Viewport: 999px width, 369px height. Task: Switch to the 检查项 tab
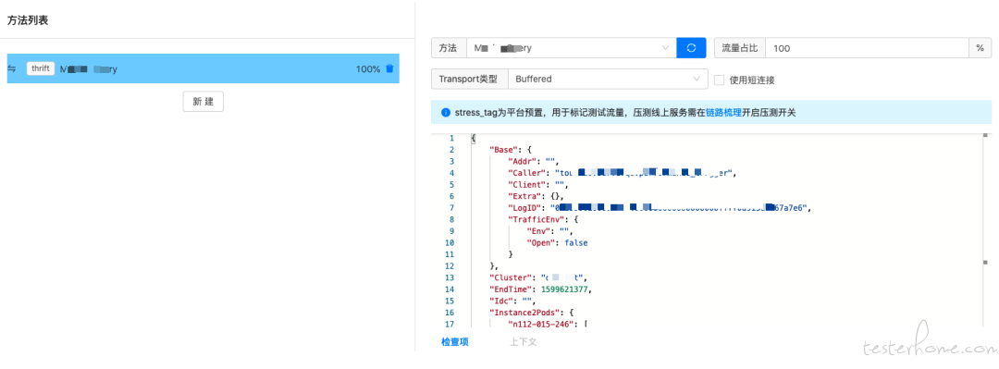tap(455, 342)
